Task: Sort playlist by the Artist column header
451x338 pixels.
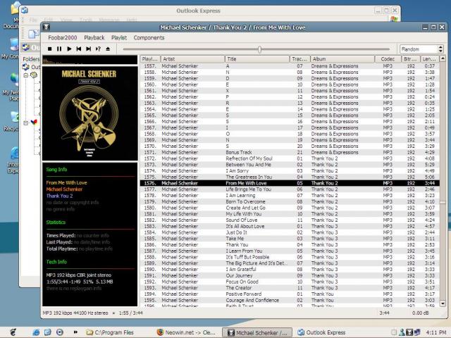Action: [192, 59]
